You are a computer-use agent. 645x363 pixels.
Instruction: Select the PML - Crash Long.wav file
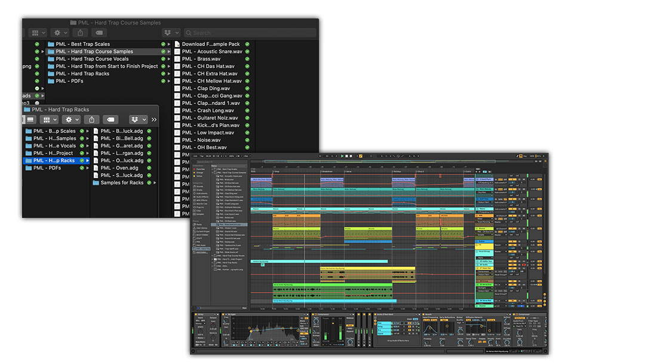[x=208, y=110]
